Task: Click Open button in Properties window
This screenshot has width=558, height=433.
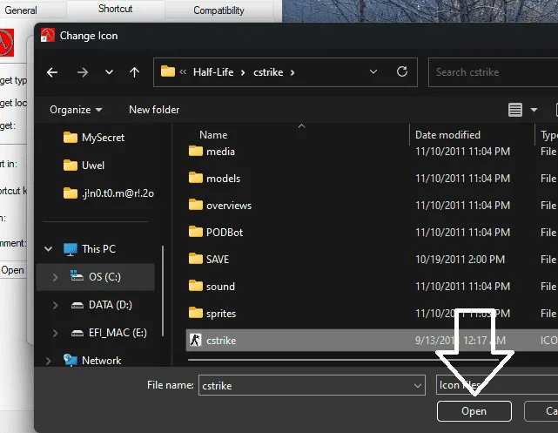Action: pyautogui.click(x=12, y=270)
